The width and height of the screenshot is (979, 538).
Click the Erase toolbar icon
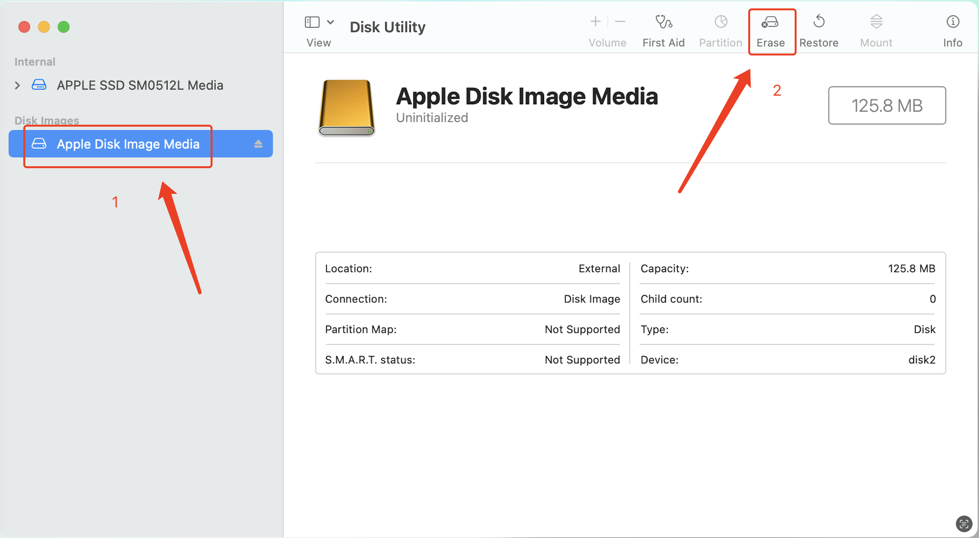pos(770,23)
